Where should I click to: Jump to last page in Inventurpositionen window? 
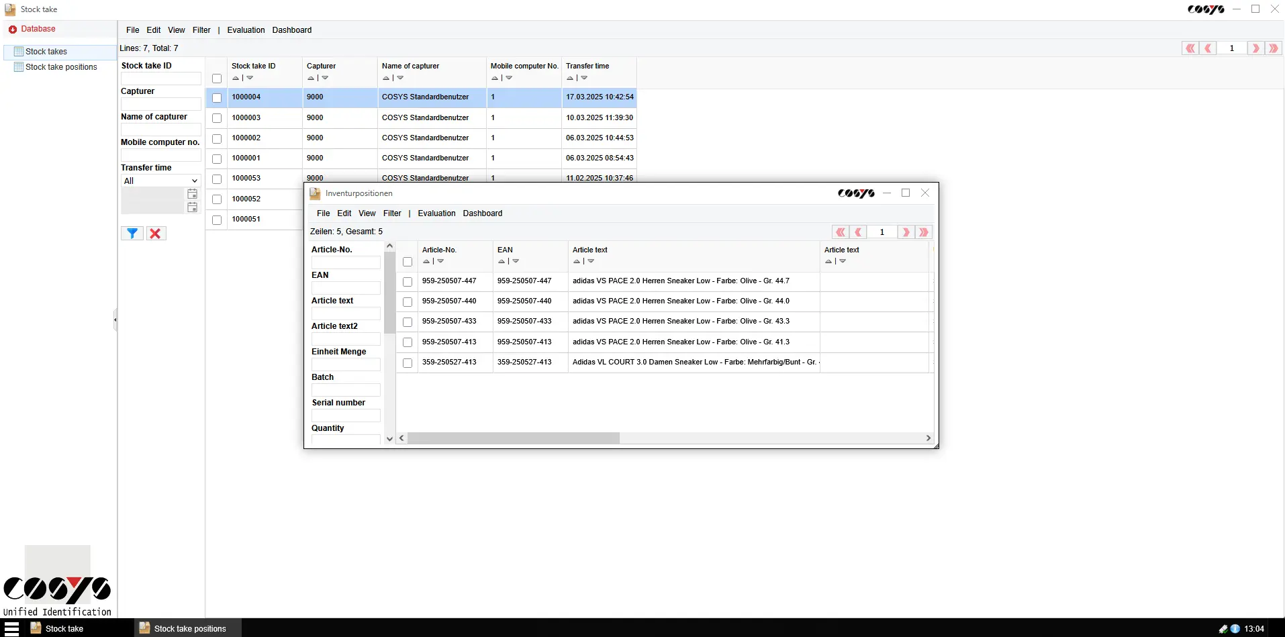coord(924,232)
